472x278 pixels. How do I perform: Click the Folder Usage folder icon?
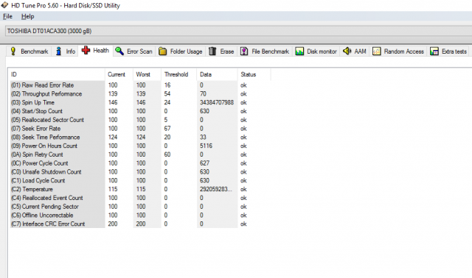click(x=162, y=51)
